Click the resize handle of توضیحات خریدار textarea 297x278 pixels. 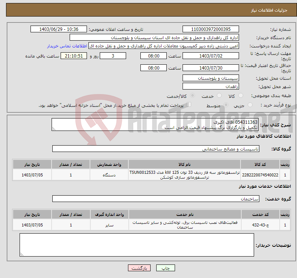22,255
